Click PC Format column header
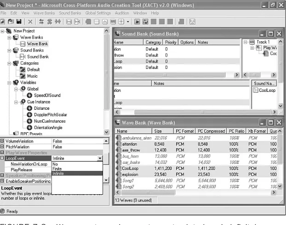This screenshot has height=225, width=288. tap(184, 131)
